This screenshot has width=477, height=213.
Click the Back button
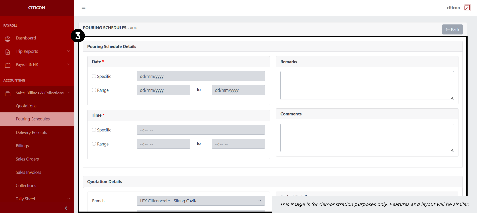point(452,29)
